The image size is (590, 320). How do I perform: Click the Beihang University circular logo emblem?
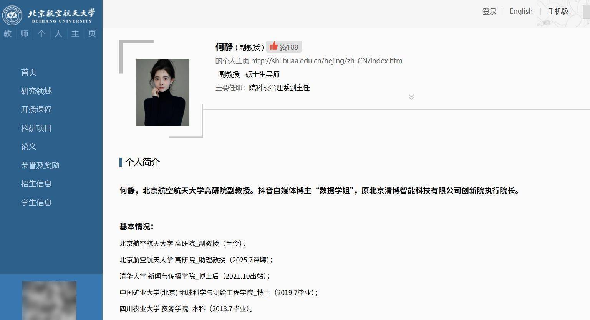[x=13, y=15]
